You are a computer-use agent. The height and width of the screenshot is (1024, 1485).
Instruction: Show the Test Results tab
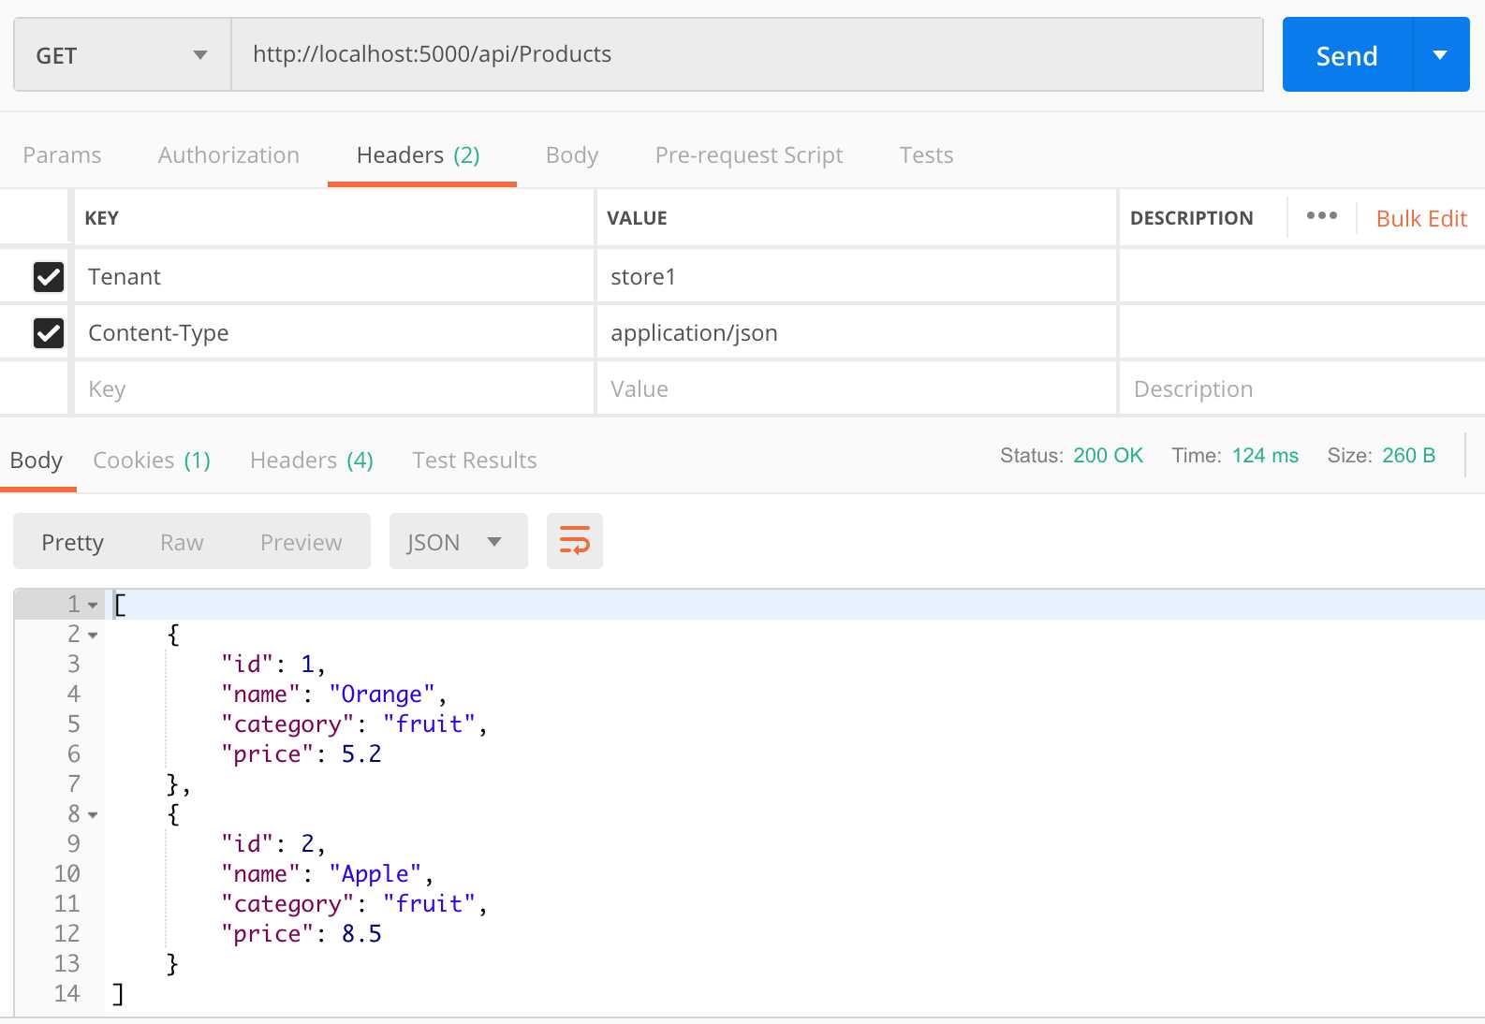point(475,461)
